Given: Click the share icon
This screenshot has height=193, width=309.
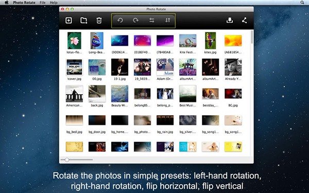Looking at the screenshot, I should pyautogui.click(x=245, y=20).
